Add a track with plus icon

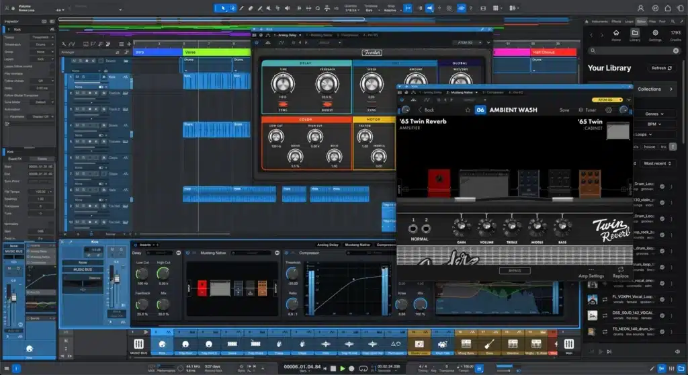pyautogui.click(x=128, y=44)
